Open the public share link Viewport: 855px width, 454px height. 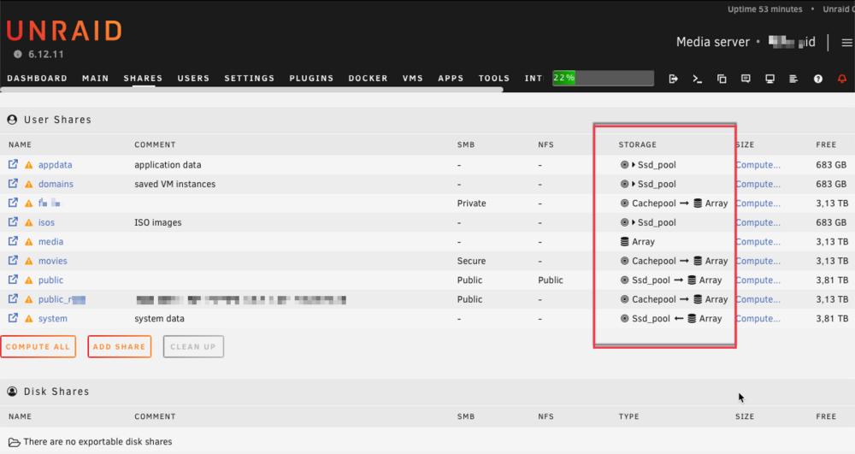tap(50, 280)
